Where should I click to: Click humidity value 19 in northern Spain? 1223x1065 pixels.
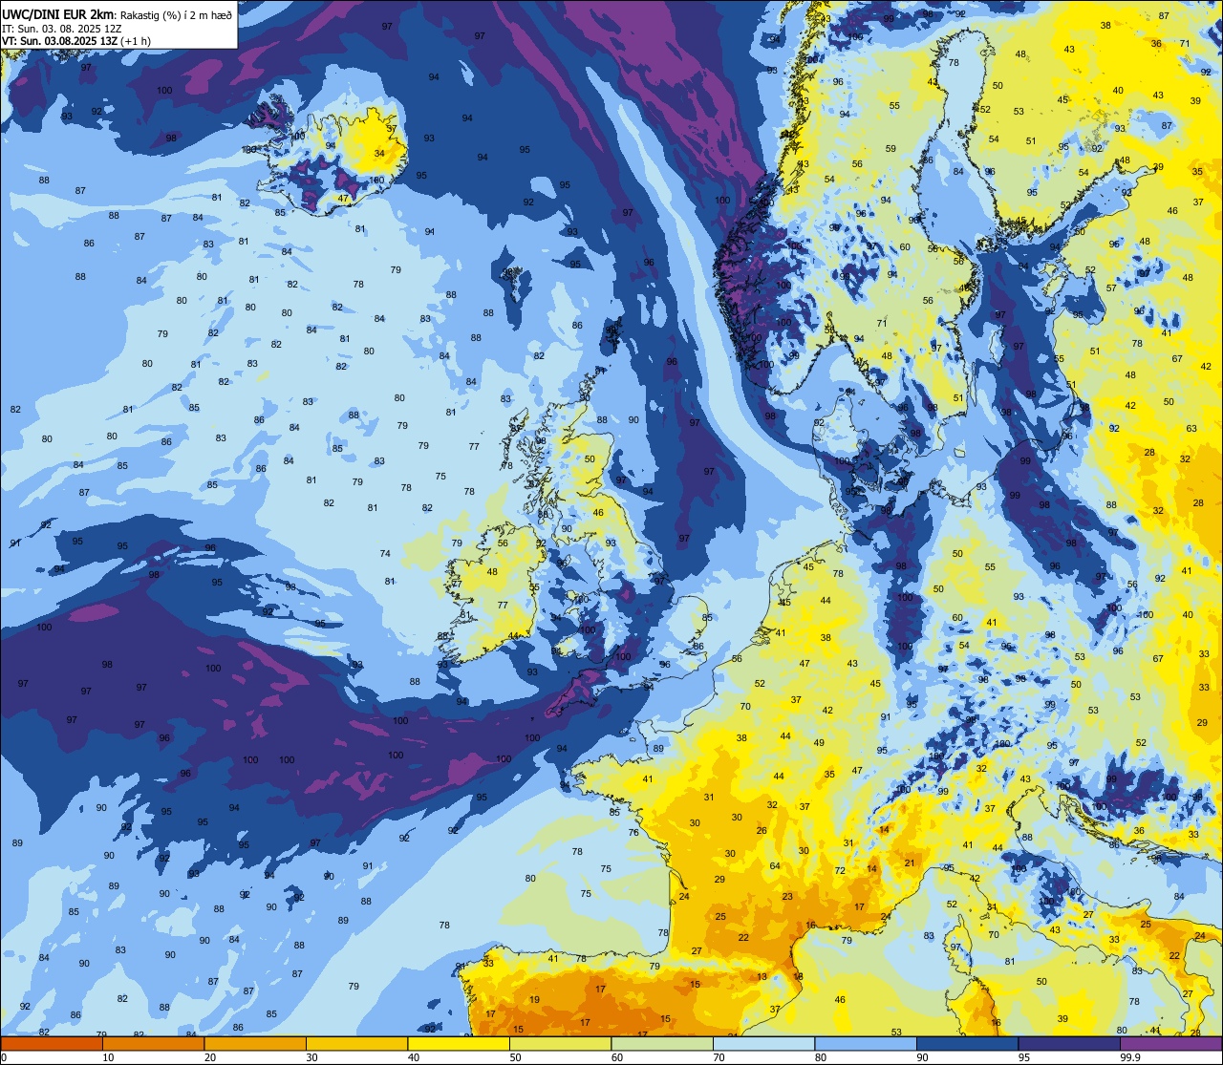[534, 1000]
